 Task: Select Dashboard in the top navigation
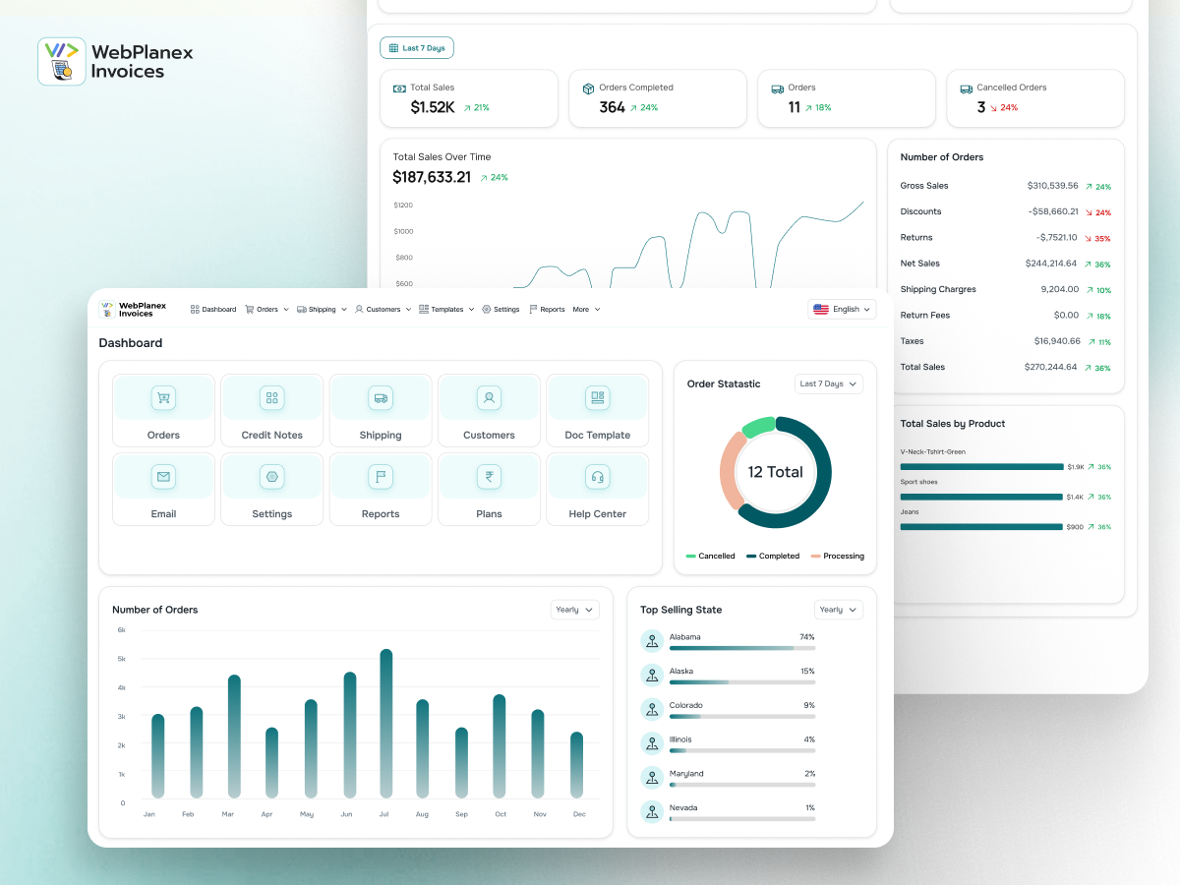(213, 309)
